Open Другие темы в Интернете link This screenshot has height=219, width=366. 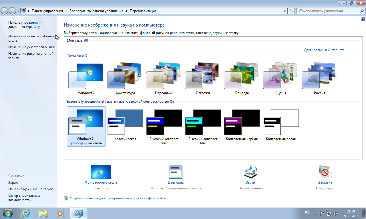324,50
